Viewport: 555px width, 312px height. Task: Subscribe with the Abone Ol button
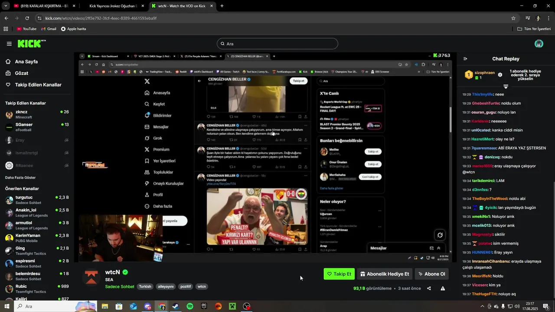click(x=431, y=274)
